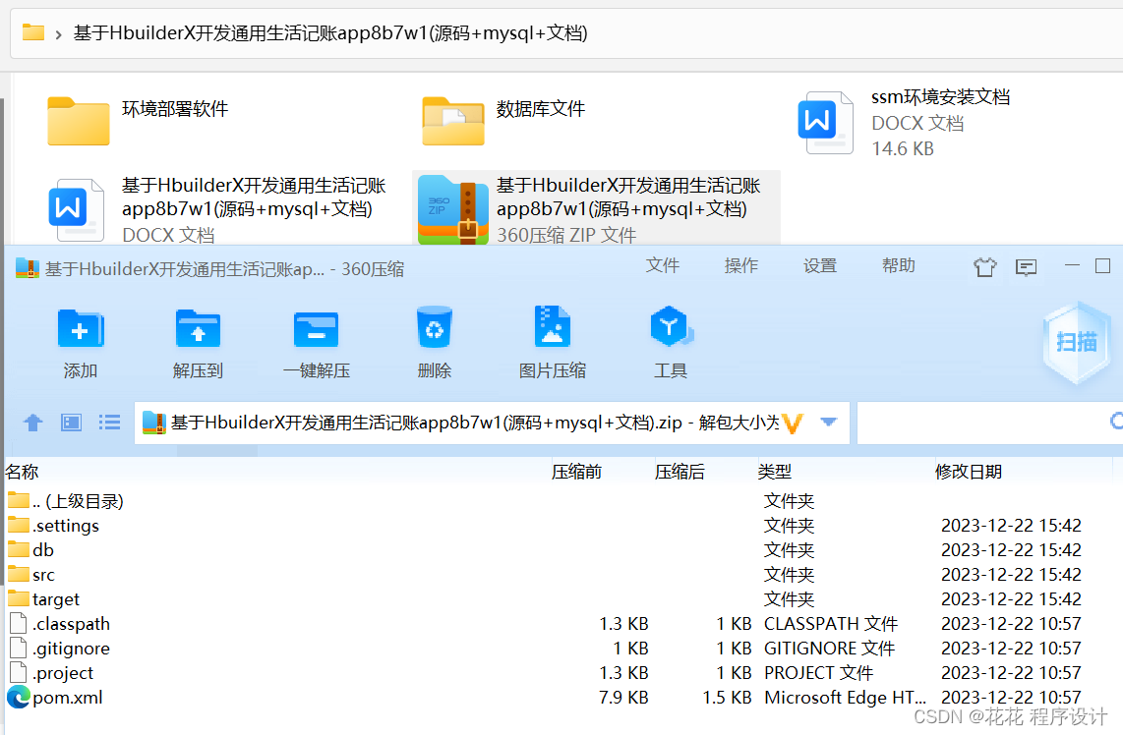Open the db folder inside the archive
Viewport: 1123px width, 735px height.
(x=40, y=549)
